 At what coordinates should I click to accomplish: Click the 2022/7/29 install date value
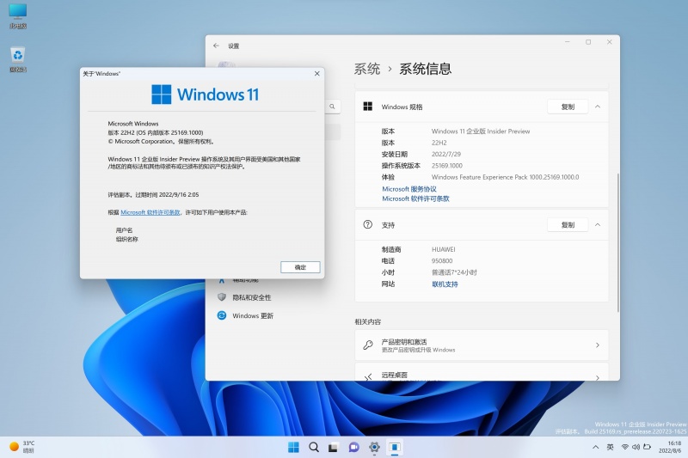point(446,154)
